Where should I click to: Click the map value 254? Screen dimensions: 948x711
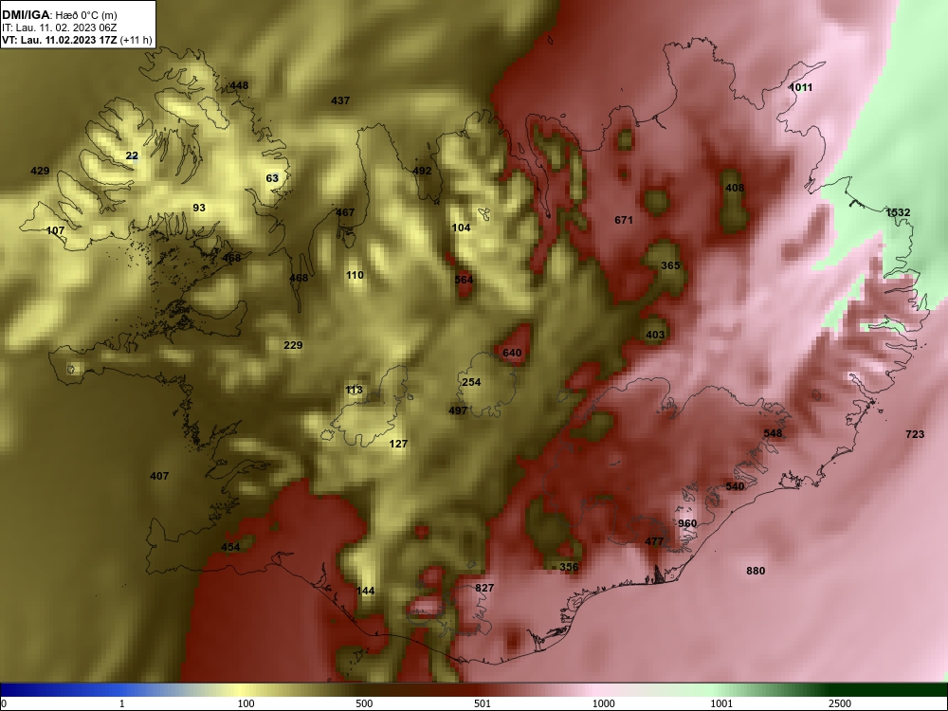coord(471,383)
